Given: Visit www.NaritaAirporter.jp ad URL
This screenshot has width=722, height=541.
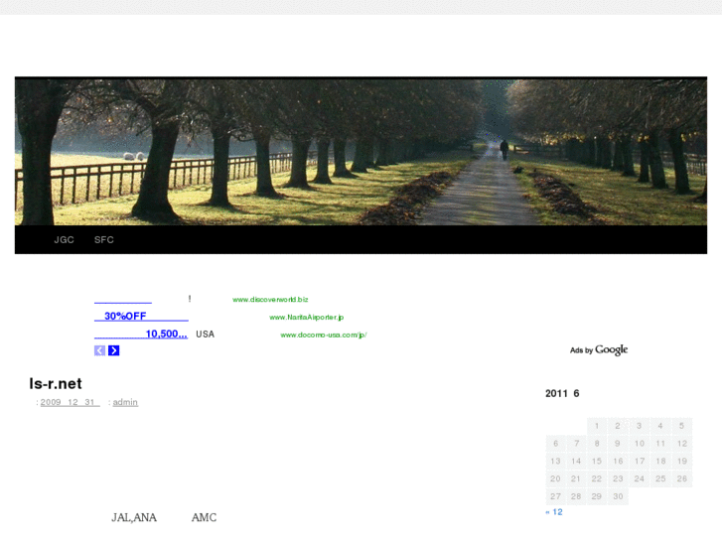Looking at the screenshot, I should [x=307, y=318].
